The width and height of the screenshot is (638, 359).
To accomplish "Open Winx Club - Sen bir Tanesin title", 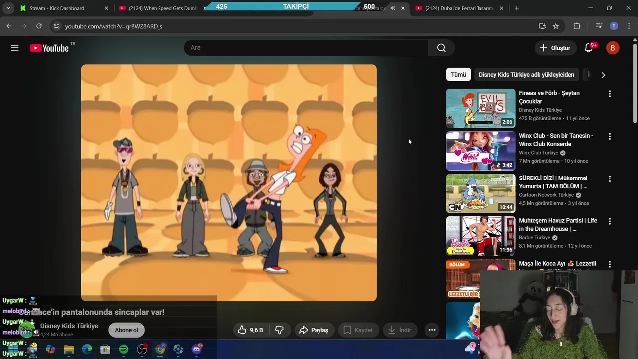I will tap(556, 140).
